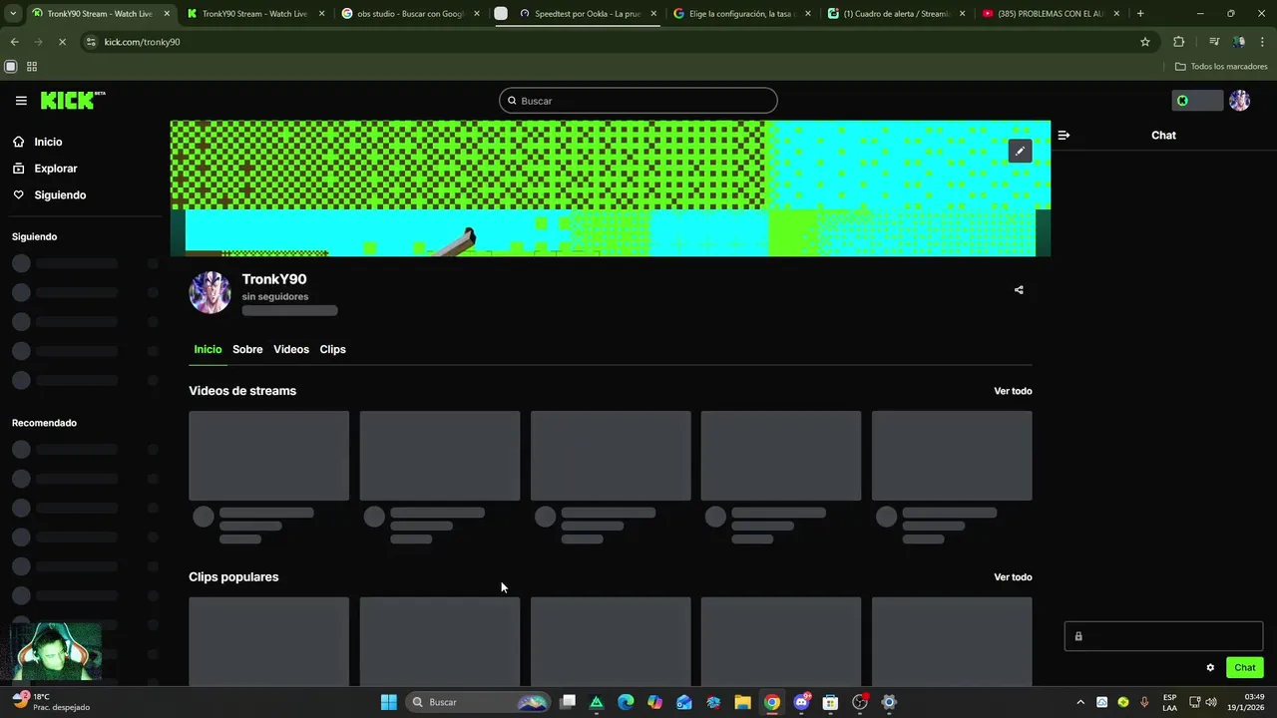Click the Siguiendo heart icon in sidebar

pyautogui.click(x=19, y=194)
